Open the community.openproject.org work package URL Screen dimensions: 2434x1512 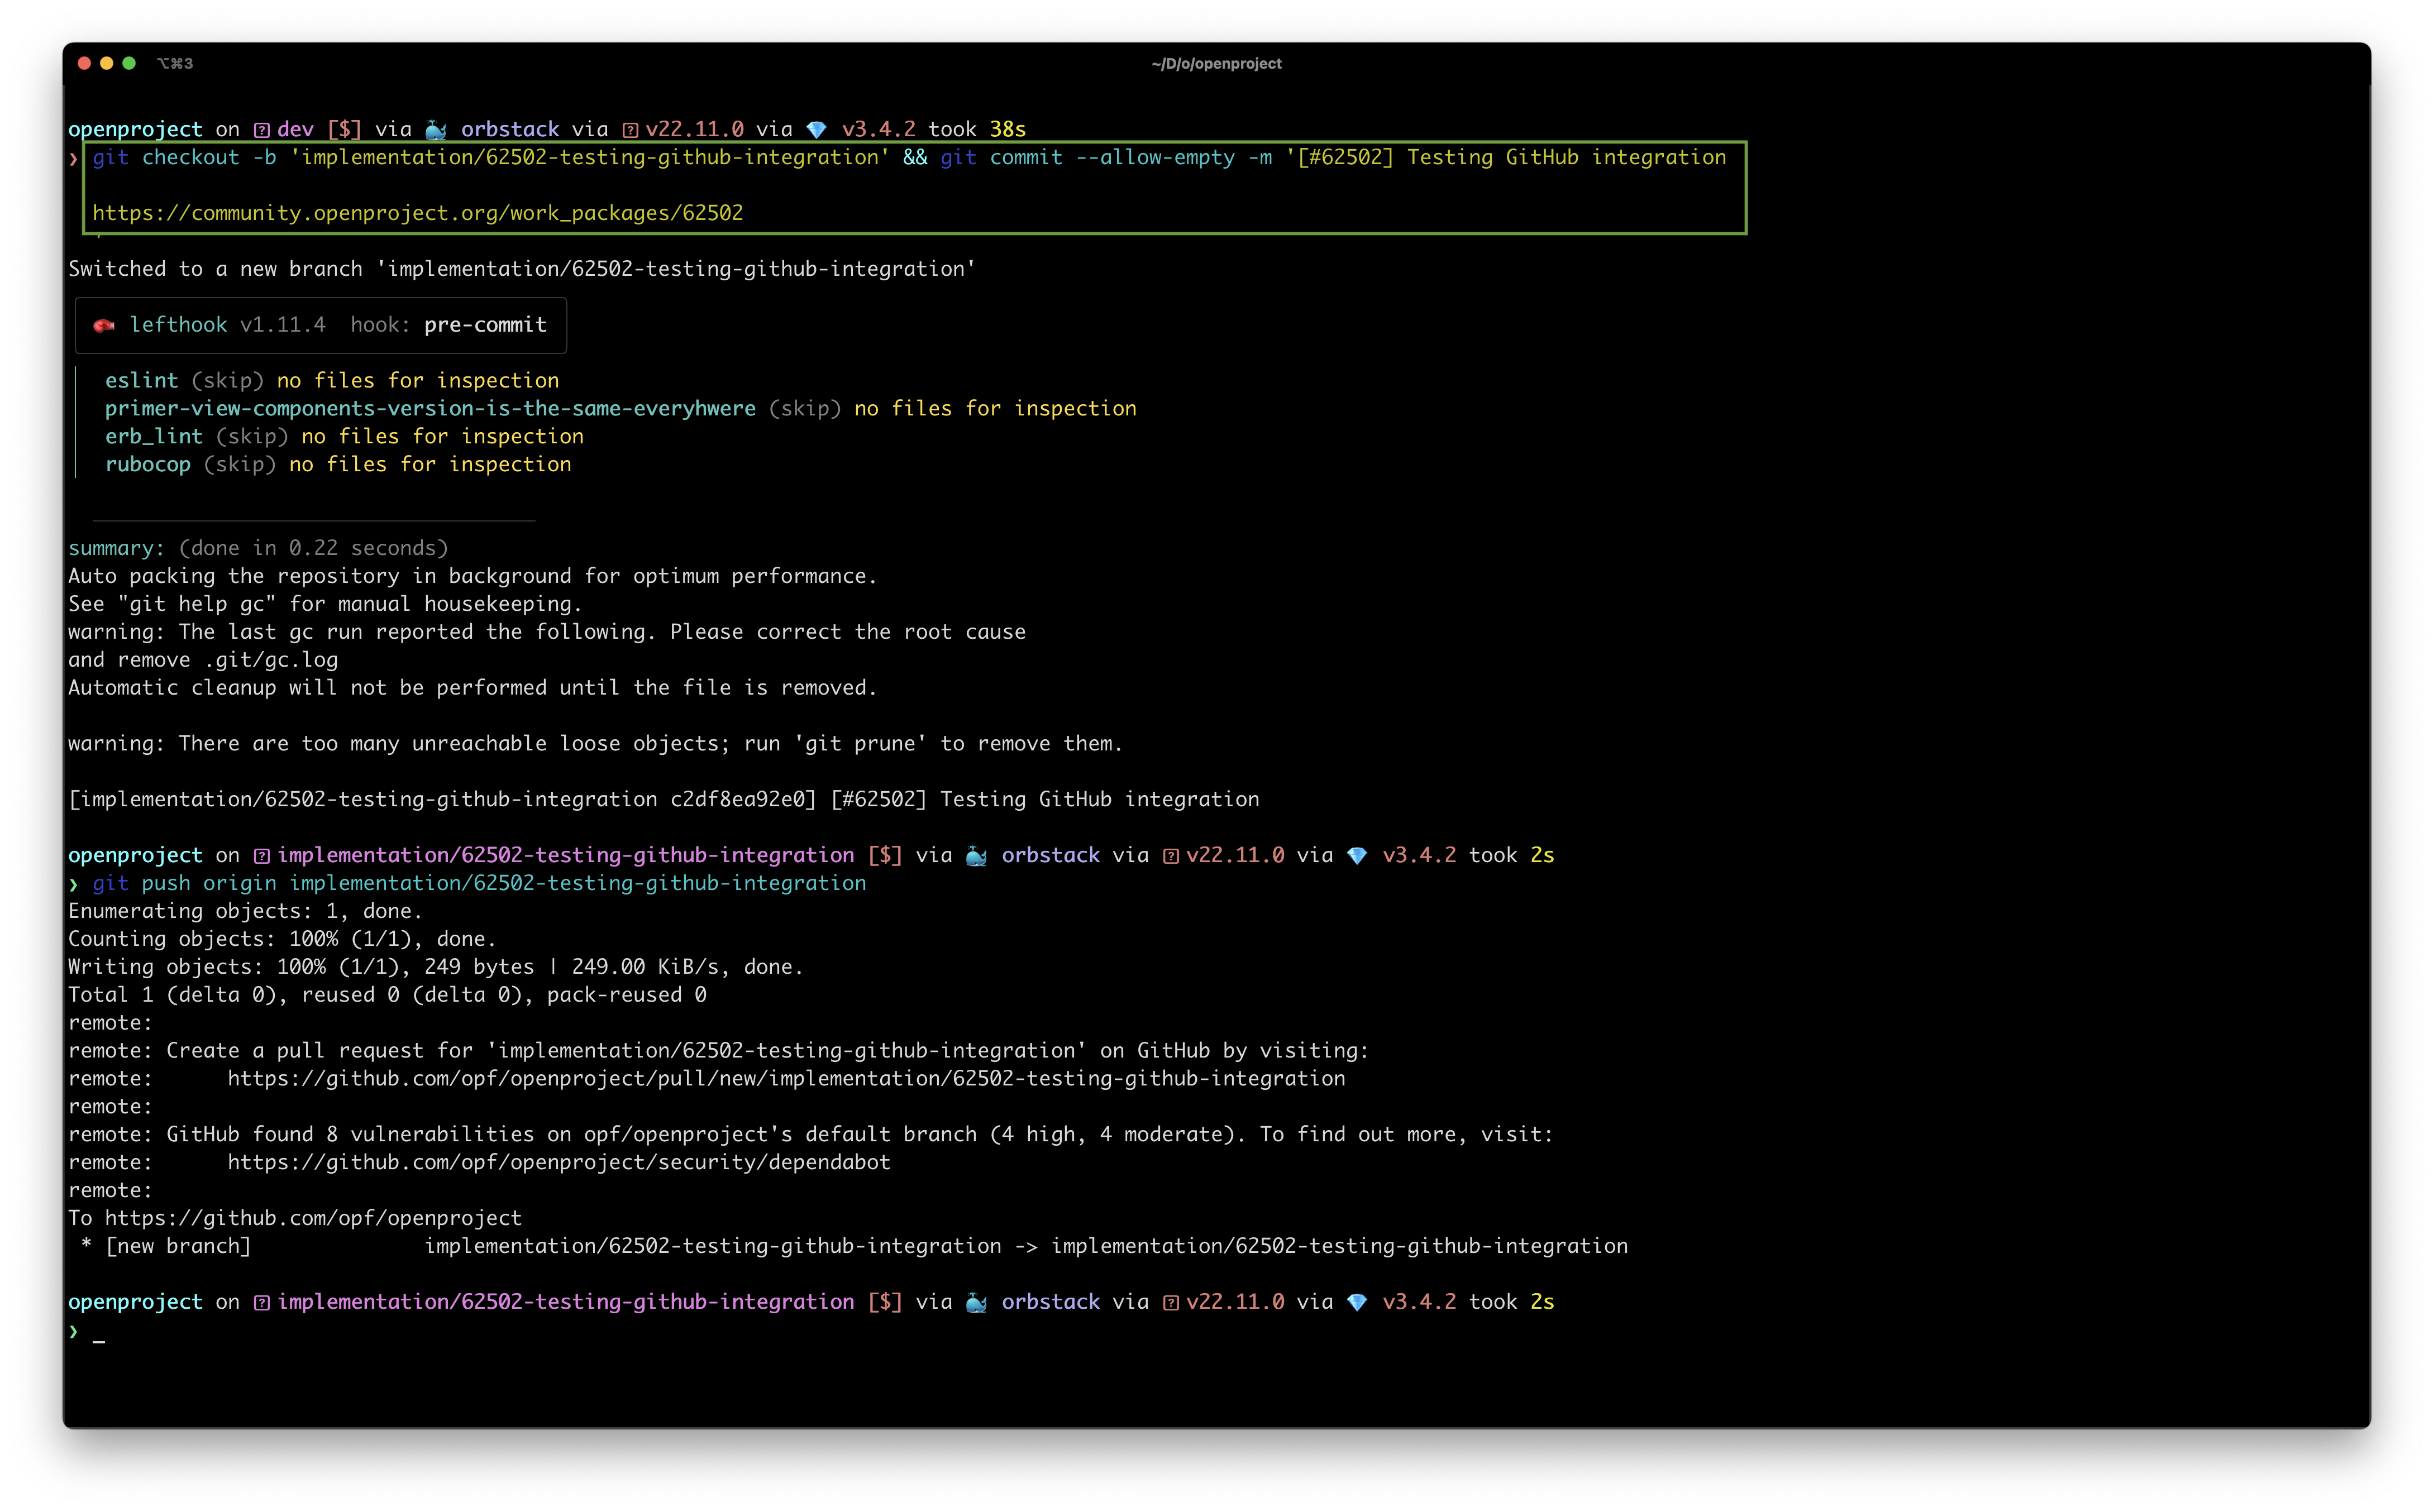417,213
